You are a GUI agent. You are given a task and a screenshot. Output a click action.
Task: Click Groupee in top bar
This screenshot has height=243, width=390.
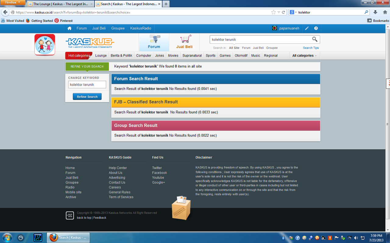point(118,28)
